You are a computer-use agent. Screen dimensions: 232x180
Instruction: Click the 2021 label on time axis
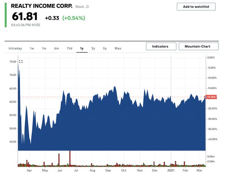171,170
